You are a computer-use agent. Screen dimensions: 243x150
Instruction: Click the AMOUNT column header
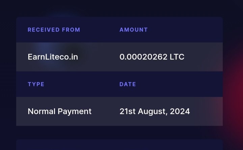[x=134, y=30]
